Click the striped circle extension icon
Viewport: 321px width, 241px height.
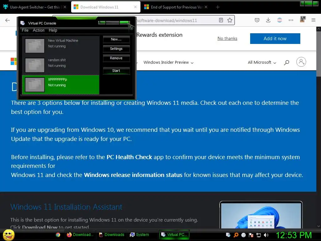[280, 20]
